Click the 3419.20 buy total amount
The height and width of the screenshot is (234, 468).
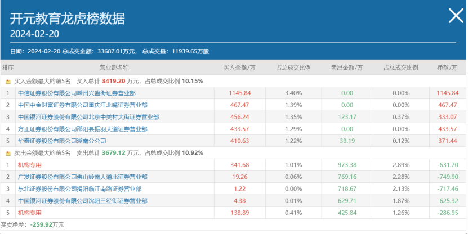pyautogui.click(x=113, y=81)
